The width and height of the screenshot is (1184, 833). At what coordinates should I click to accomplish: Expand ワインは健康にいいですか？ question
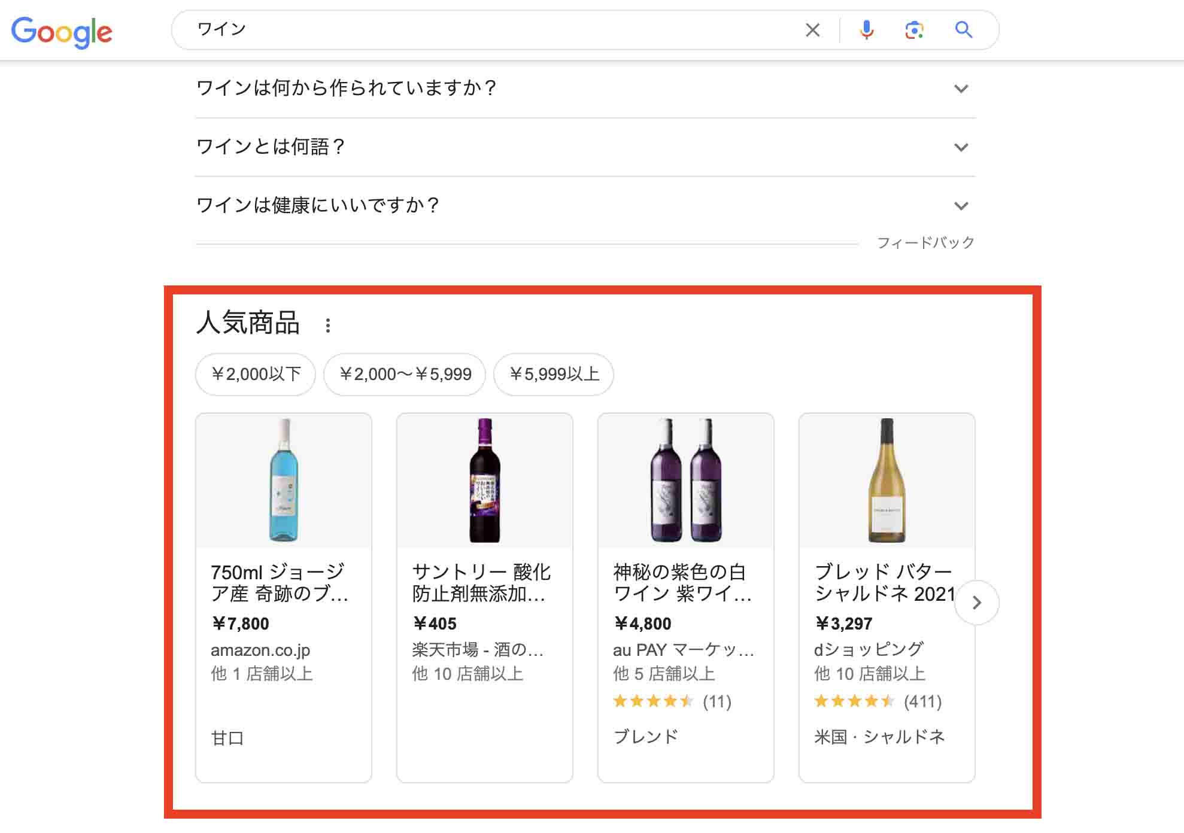coord(585,206)
